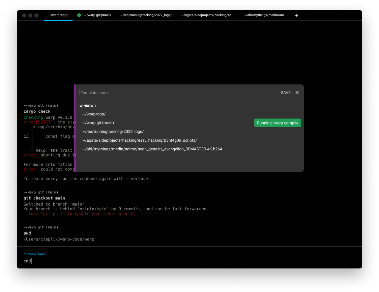This screenshot has height=292, width=379.
Task: Choose the 2022_logs entry in the template list
Action: tap(113, 132)
